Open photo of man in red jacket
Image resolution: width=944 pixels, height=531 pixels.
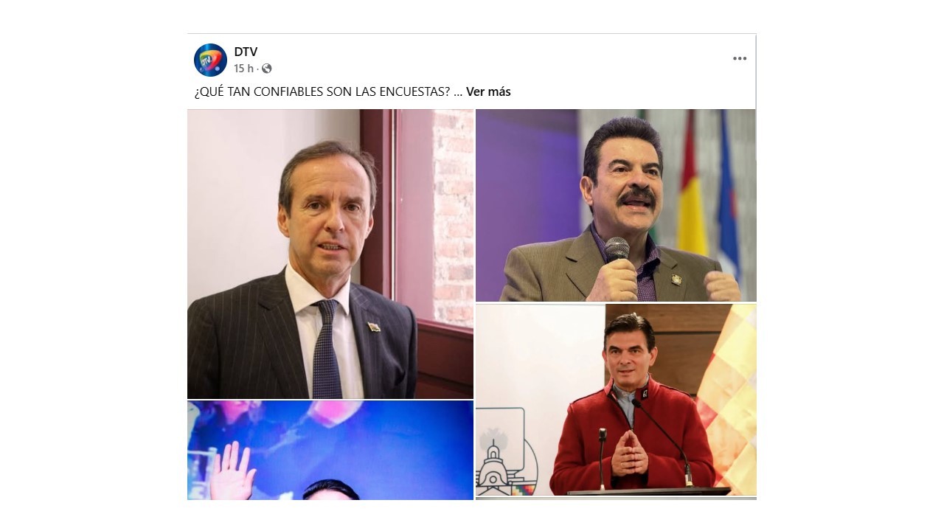point(616,400)
